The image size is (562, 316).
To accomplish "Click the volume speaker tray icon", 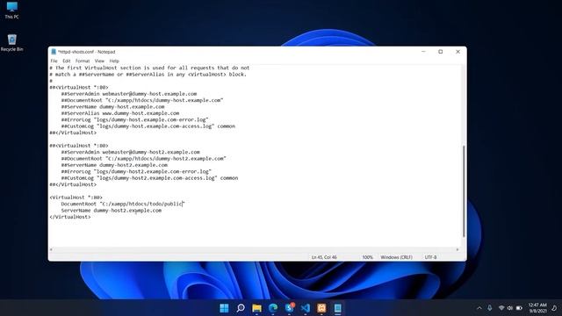I will click(510, 308).
